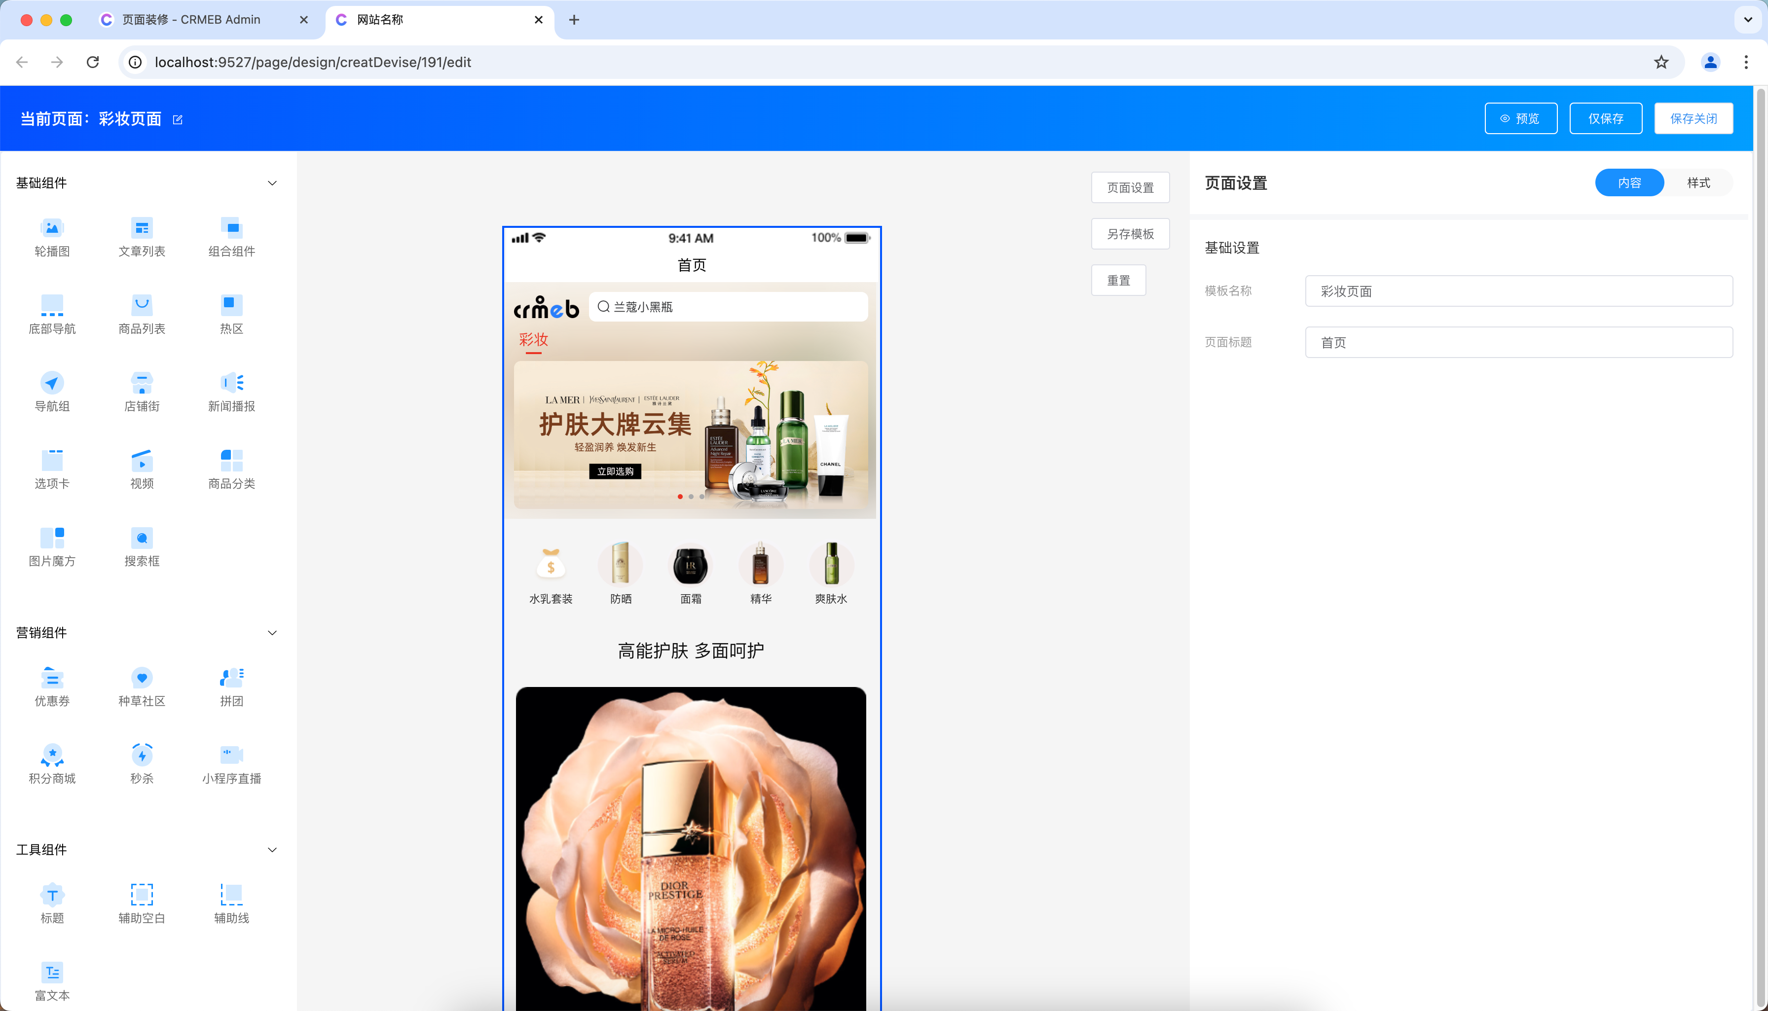Collapse the 营销组件 section
The image size is (1768, 1011).
point(272,633)
